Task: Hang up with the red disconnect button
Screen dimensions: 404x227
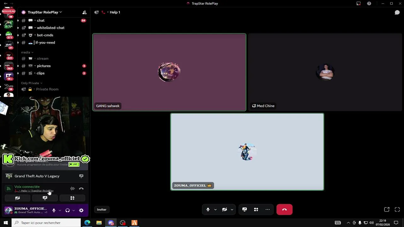Action: [284, 209]
